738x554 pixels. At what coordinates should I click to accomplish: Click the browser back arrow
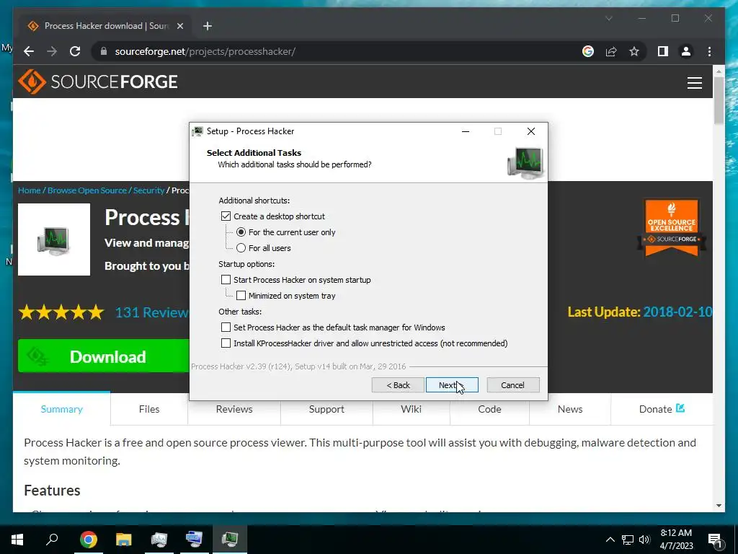(x=29, y=51)
